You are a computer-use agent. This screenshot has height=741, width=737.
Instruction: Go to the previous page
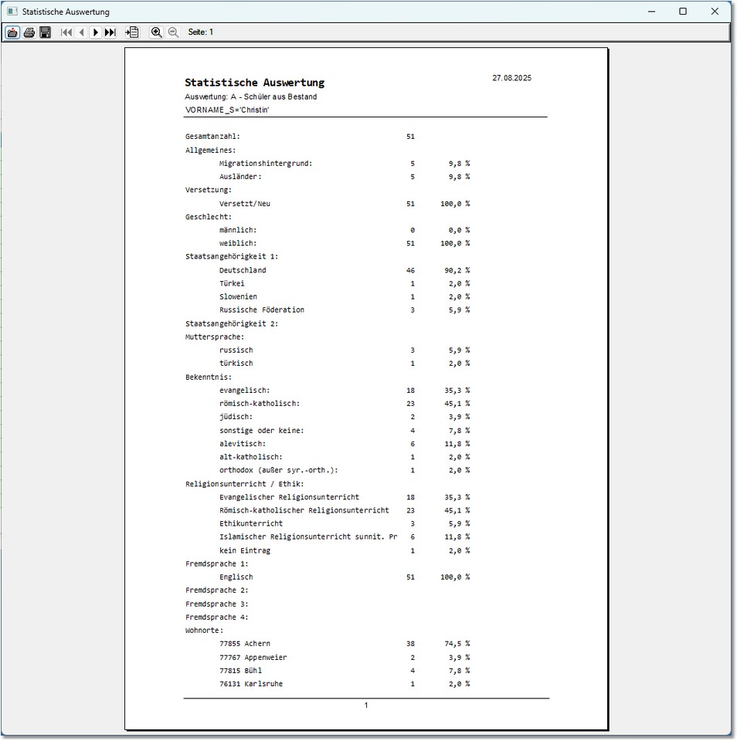click(x=81, y=32)
